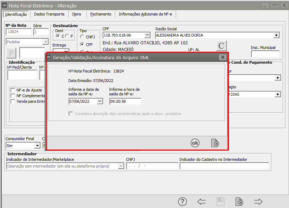Enable the NF-e de Ajuste checkbox

(13, 90)
